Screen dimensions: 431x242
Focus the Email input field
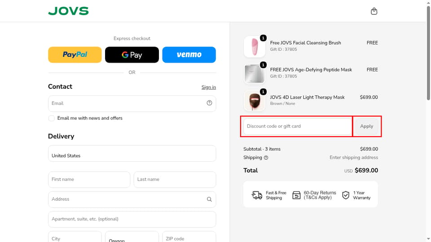[132, 104]
